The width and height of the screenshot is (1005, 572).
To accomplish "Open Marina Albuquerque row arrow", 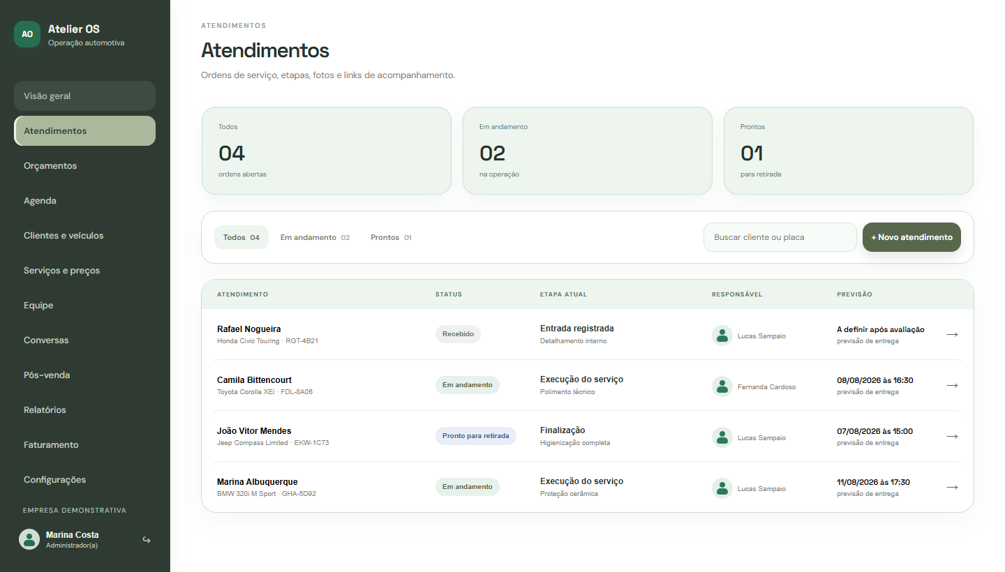I will 952,487.
